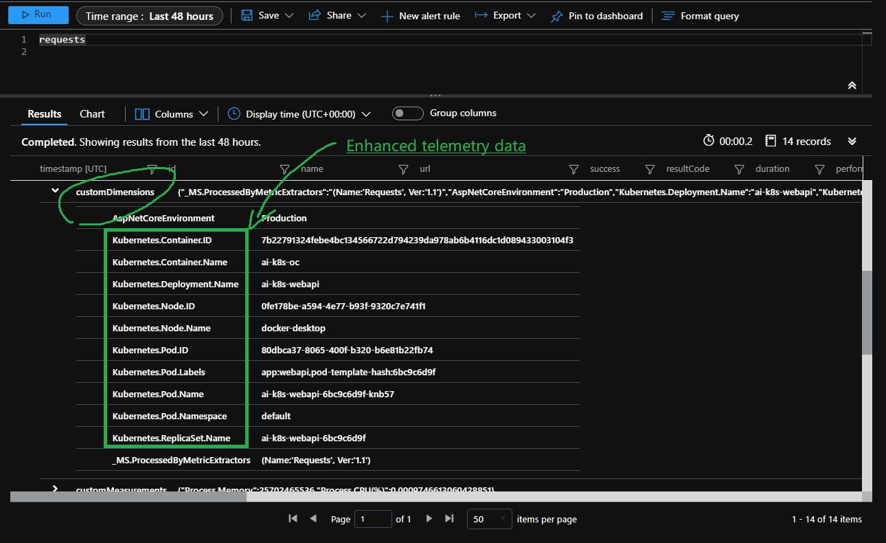Collapse the customDimensions row
The height and width of the screenshot is (543, 886).
(54, 192)
